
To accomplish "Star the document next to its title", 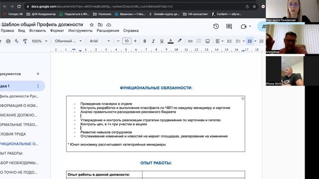I will [x=92, y=25].
